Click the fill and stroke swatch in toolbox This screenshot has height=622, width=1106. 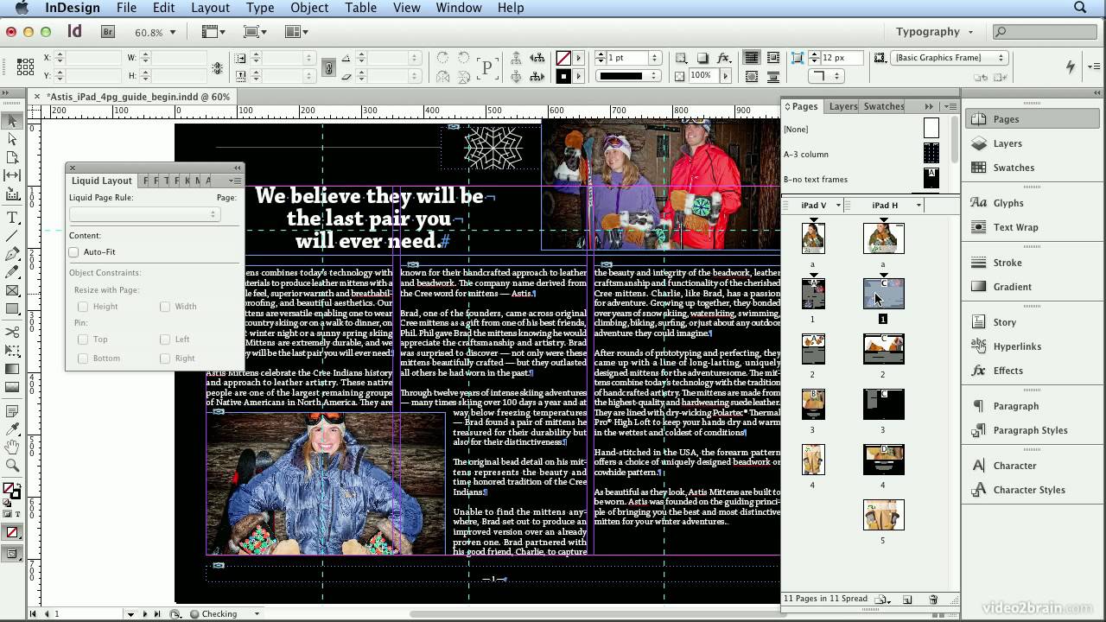click(11, 492)
